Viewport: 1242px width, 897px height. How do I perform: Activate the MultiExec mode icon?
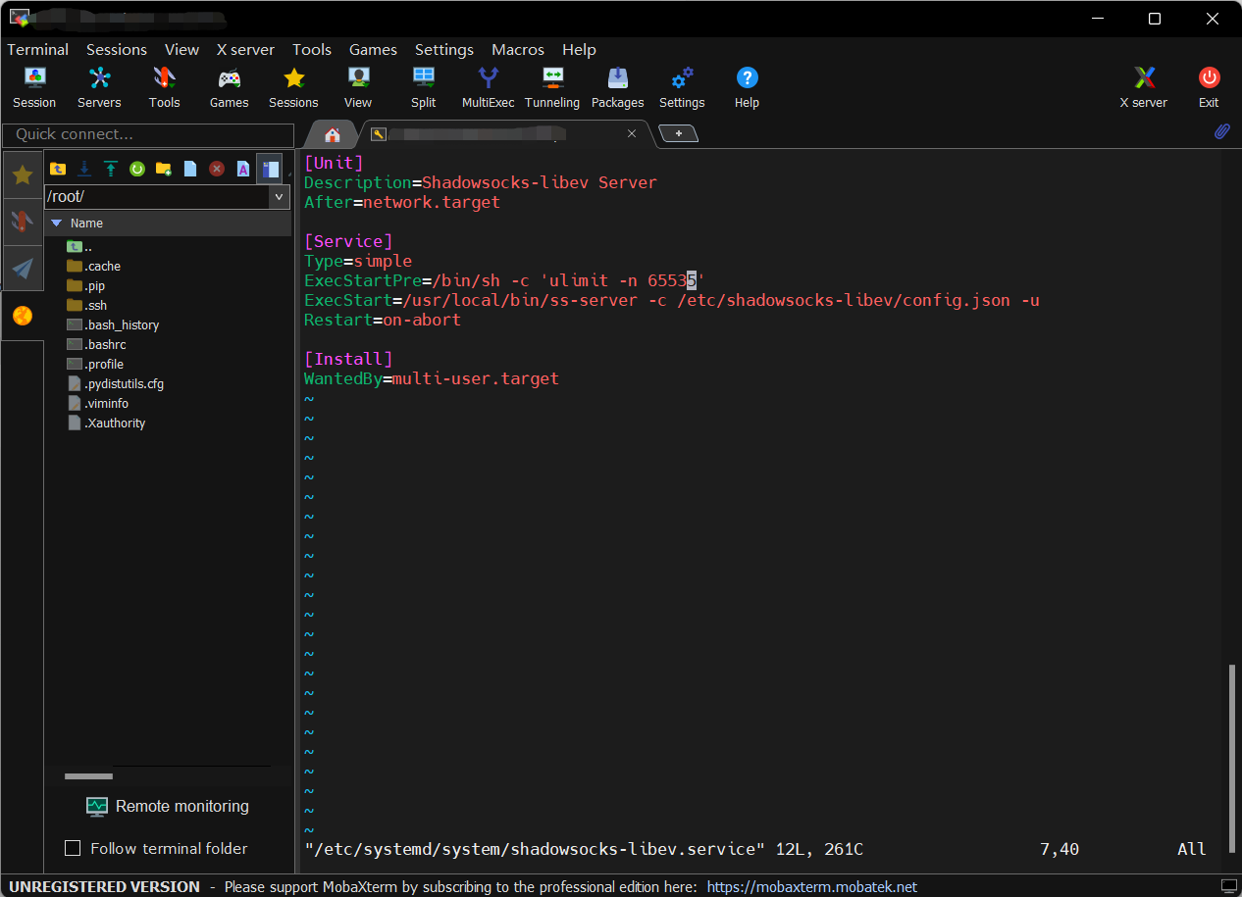click(x=488, y=87)
